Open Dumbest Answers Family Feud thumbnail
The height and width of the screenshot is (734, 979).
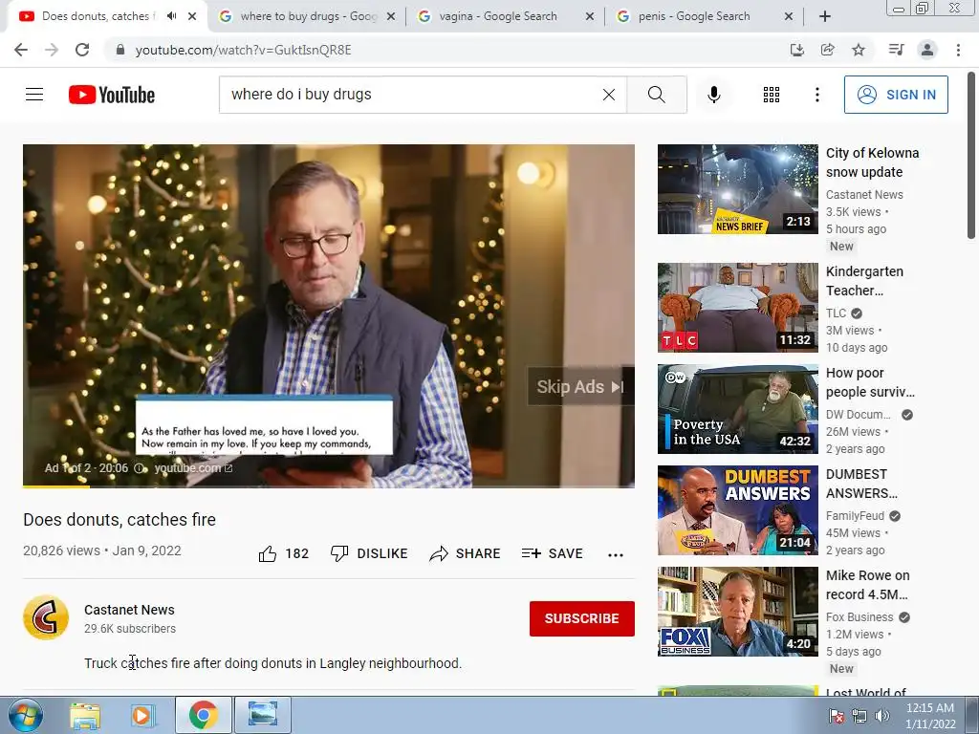point(737,510)
